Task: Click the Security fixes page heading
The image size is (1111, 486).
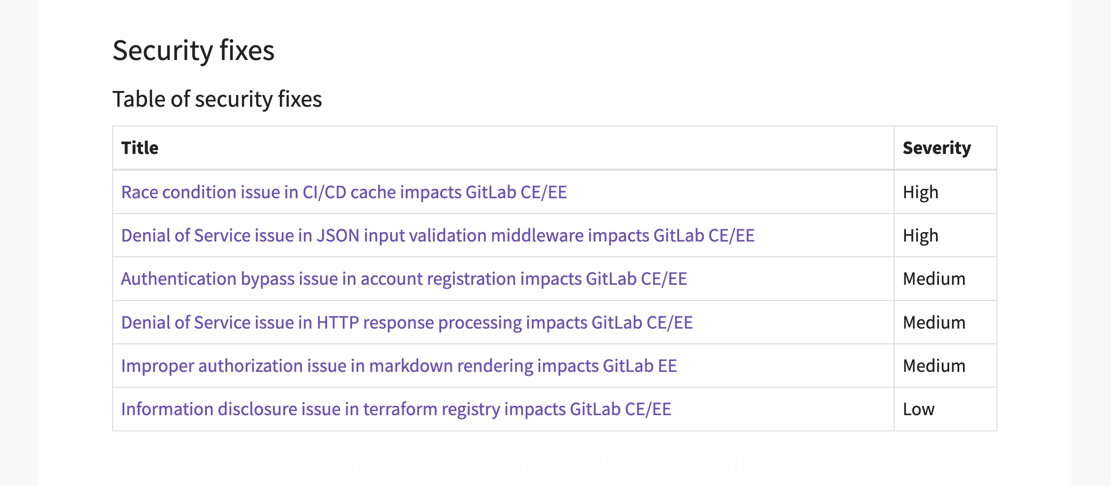Action: [x=194, y=49]
